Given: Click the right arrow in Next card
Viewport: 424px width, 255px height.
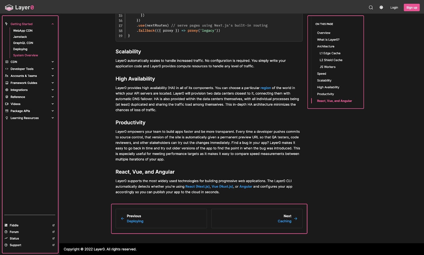Looking at the screenshot, I should (x=295, y=219).
